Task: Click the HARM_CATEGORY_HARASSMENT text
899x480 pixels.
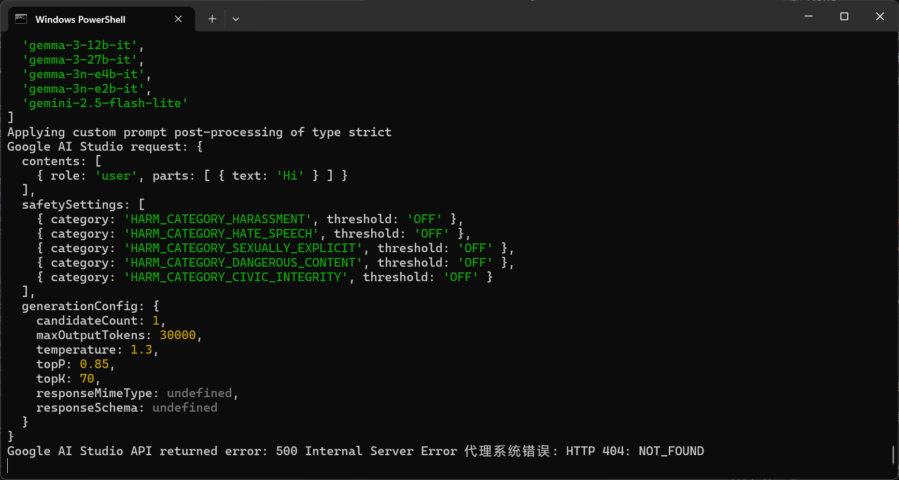Action: point(218,220)
